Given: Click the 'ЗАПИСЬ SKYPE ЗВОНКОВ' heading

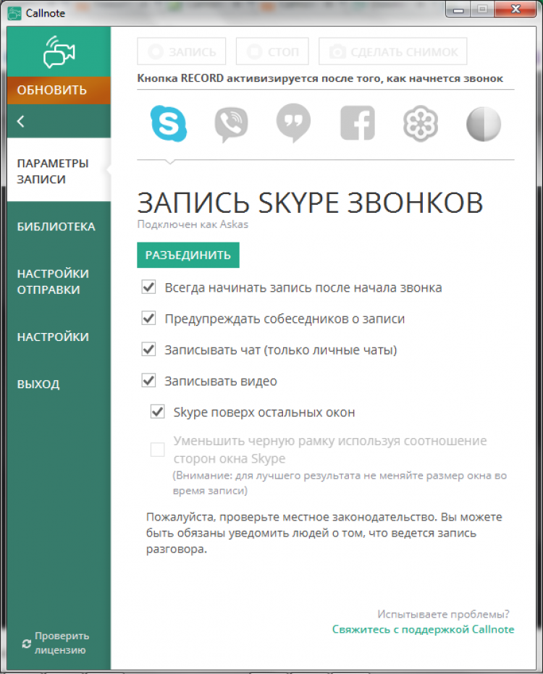Looking at the screenshot, I should point(310,203).
